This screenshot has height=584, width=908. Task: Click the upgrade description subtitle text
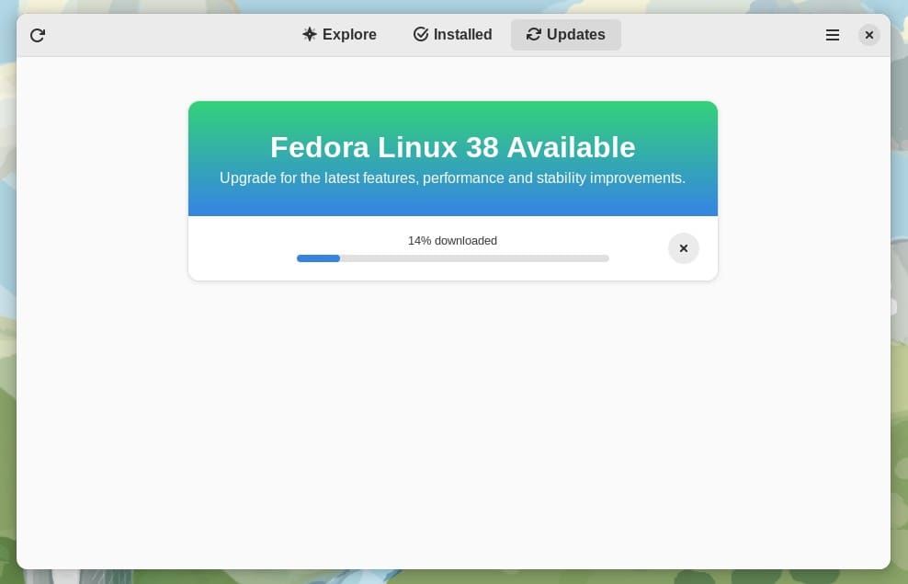click(x=452, y=177)
